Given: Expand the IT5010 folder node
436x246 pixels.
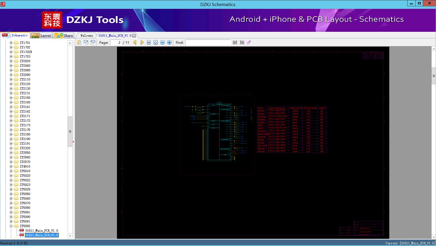Looking at the screenshot, I should pos(11,171).
